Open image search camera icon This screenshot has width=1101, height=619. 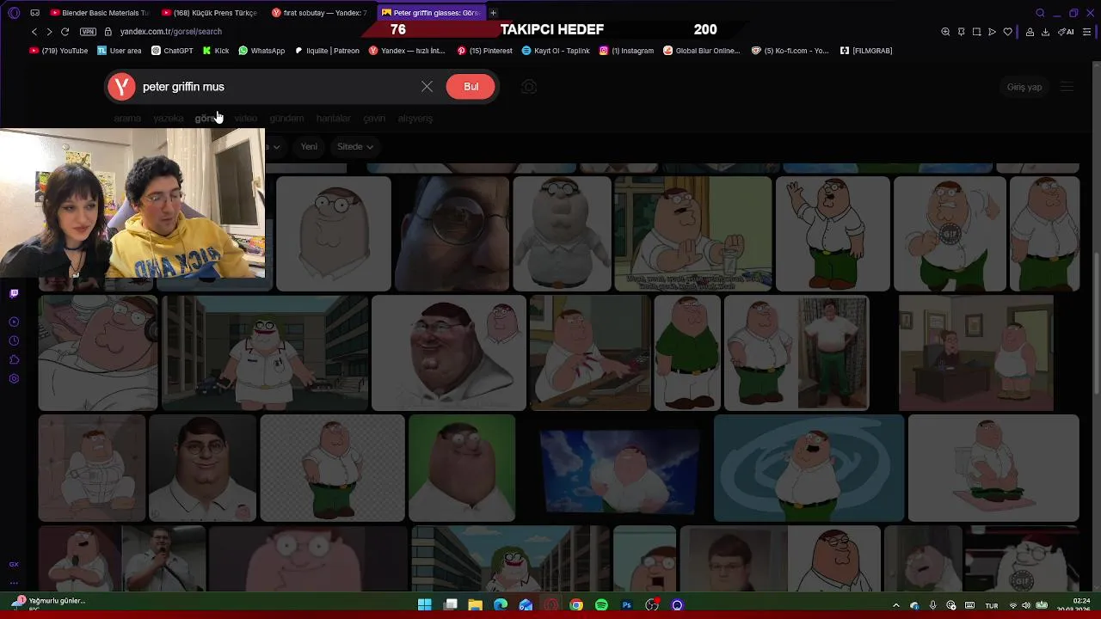[x=529, y=87]
